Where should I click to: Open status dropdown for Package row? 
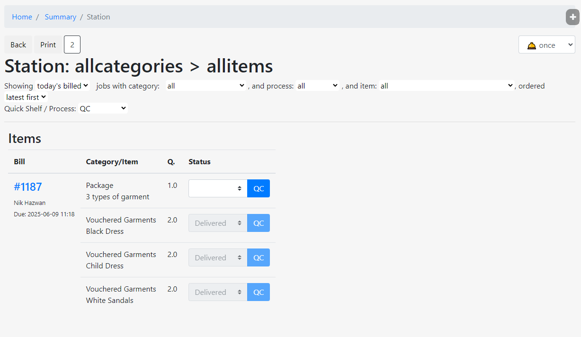point(218,188)
